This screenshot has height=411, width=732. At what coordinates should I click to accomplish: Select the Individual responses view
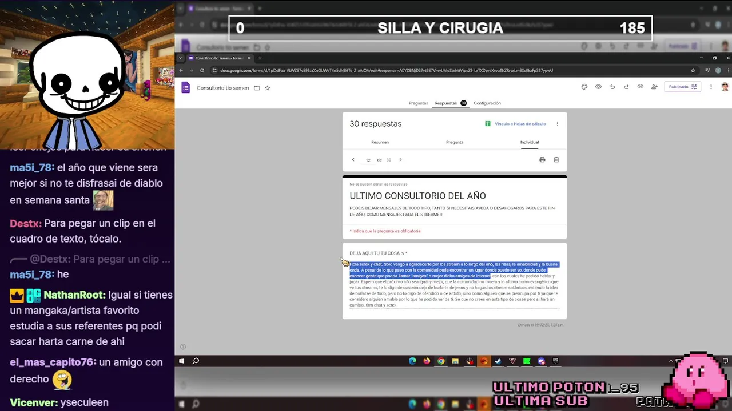pos(530,142)
